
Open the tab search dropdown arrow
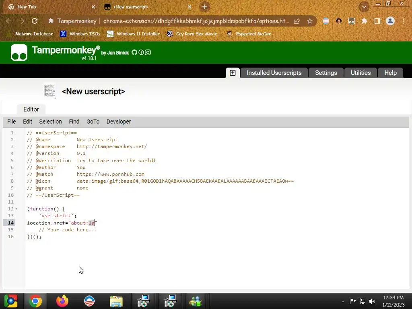pos(364,7)
